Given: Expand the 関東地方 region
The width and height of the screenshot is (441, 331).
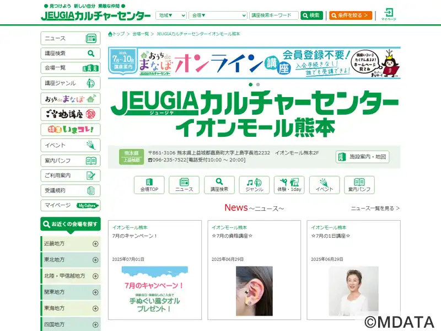Looking at the screenshot, I should (71, 292).
